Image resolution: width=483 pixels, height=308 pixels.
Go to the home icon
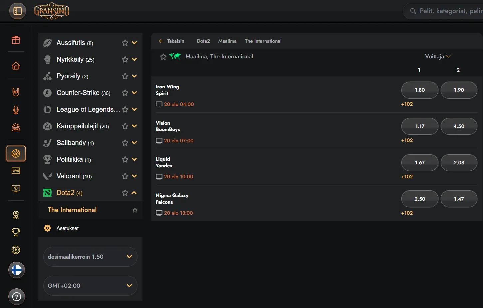tap(16, 66)
